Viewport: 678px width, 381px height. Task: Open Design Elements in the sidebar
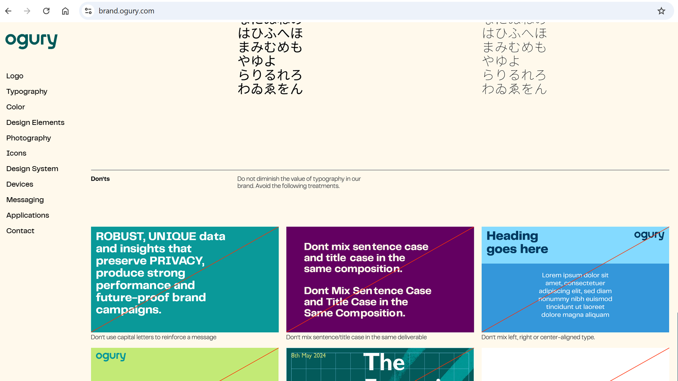[35, 122]
